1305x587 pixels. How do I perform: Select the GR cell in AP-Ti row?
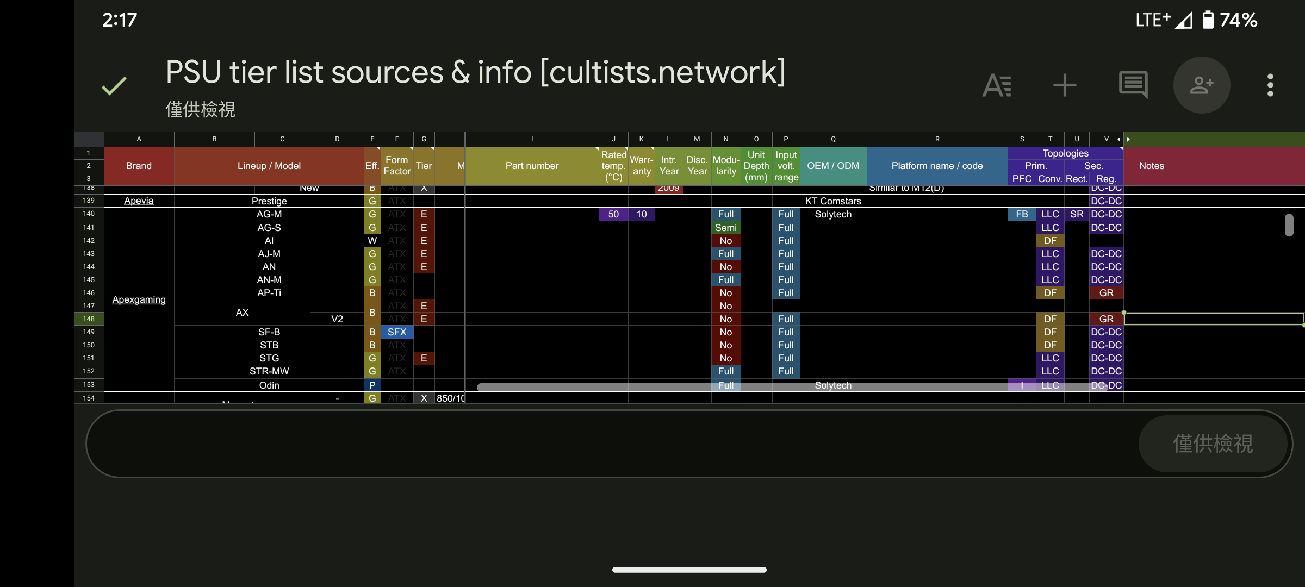1106,292
